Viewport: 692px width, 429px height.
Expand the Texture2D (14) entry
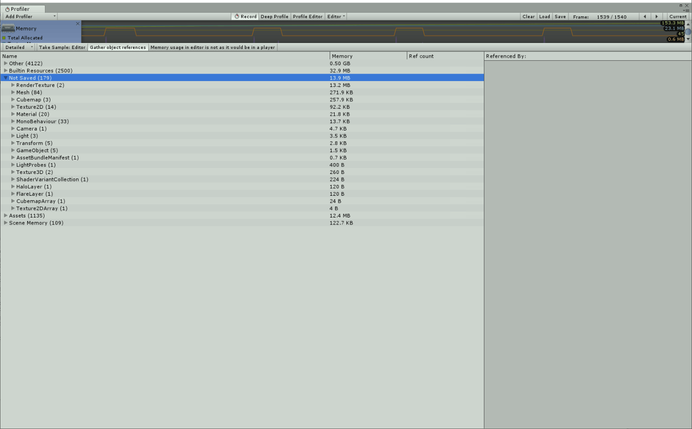(x=13, y=107)
